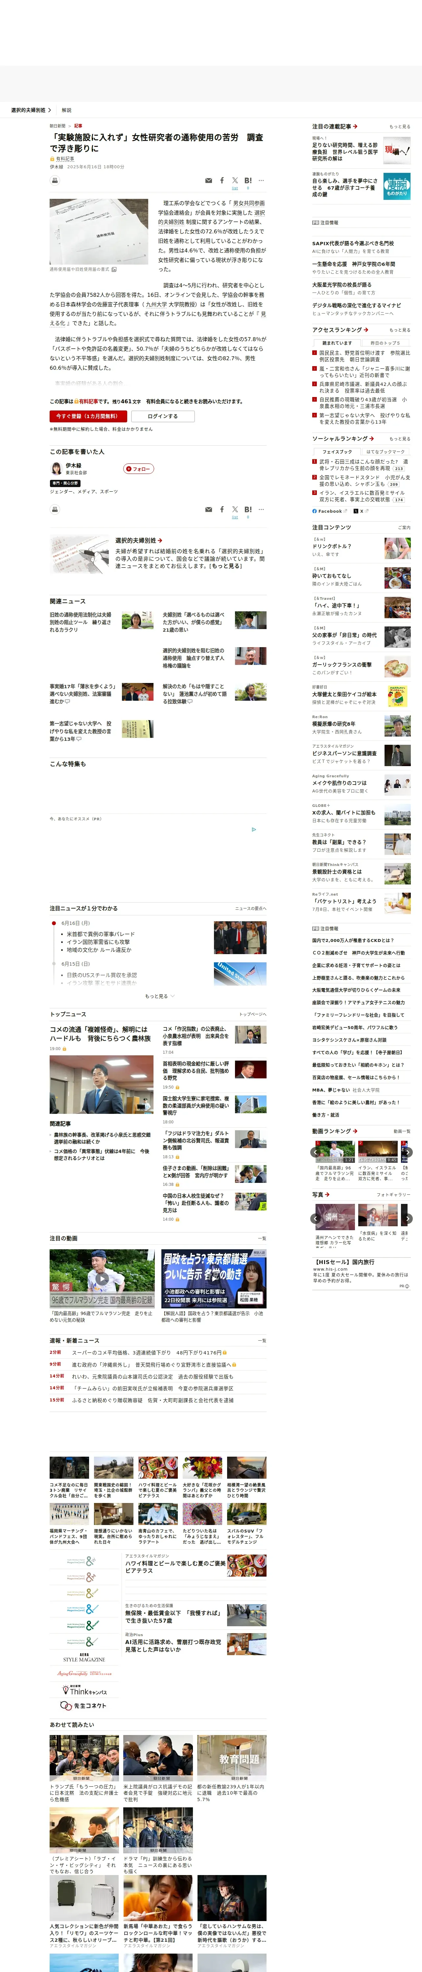This screenshot has width=422, height=1972.
Task: Open 東京都議選 video thumbnail
Action: [x=214, y=1279]
